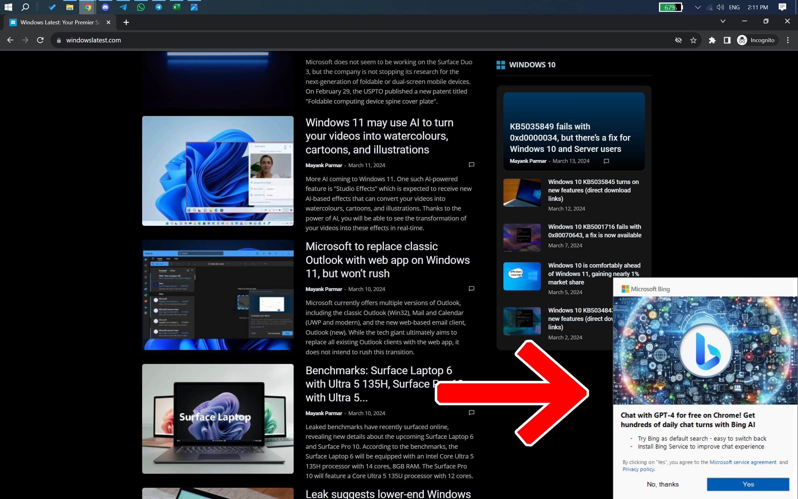The width and height of the screenshot is (798, 499).
Task: Click the Windows 11 Studio Effects thumbnail
Action: (x=218, y=171)
